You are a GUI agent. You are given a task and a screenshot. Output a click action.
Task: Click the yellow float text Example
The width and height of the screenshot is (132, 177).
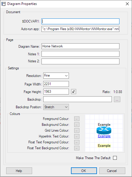pyautogui.click(x=104, y=146)
